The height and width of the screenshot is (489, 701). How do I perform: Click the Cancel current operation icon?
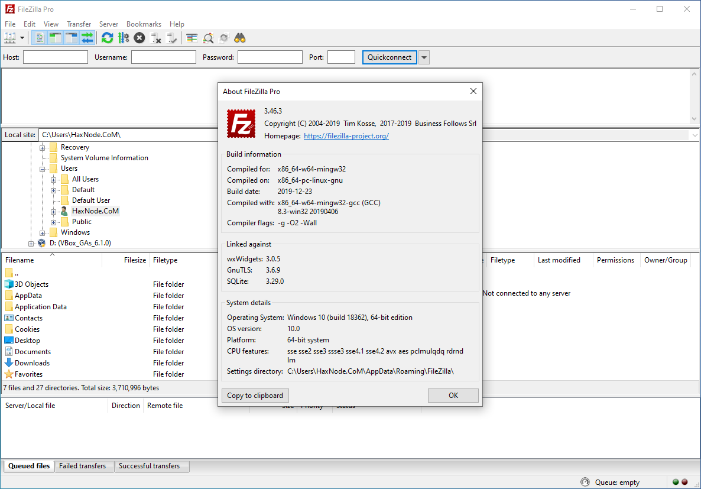pos(139,38)
